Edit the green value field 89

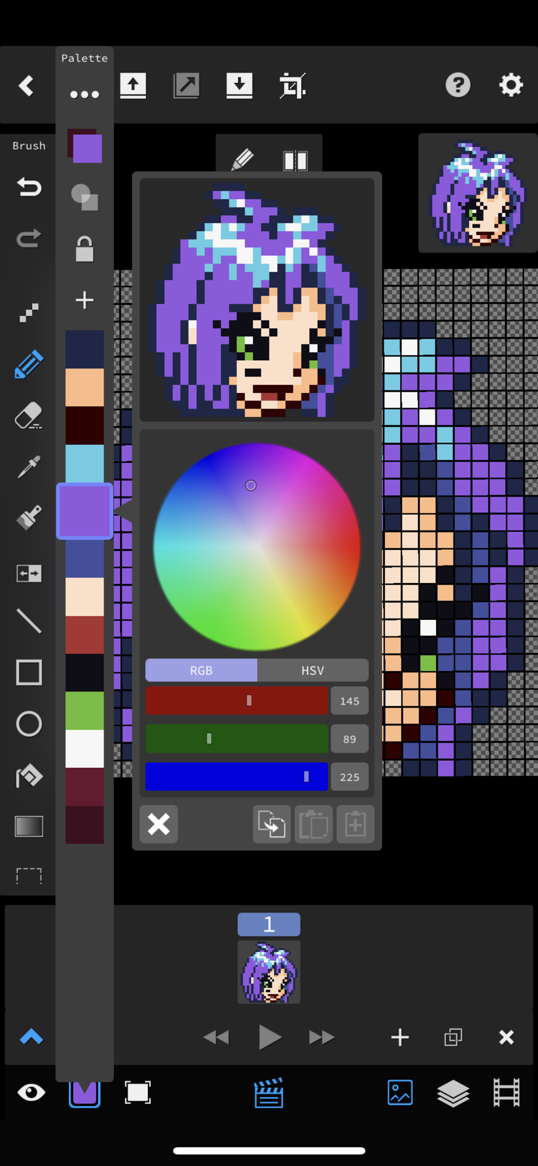(x=349, y=739)
